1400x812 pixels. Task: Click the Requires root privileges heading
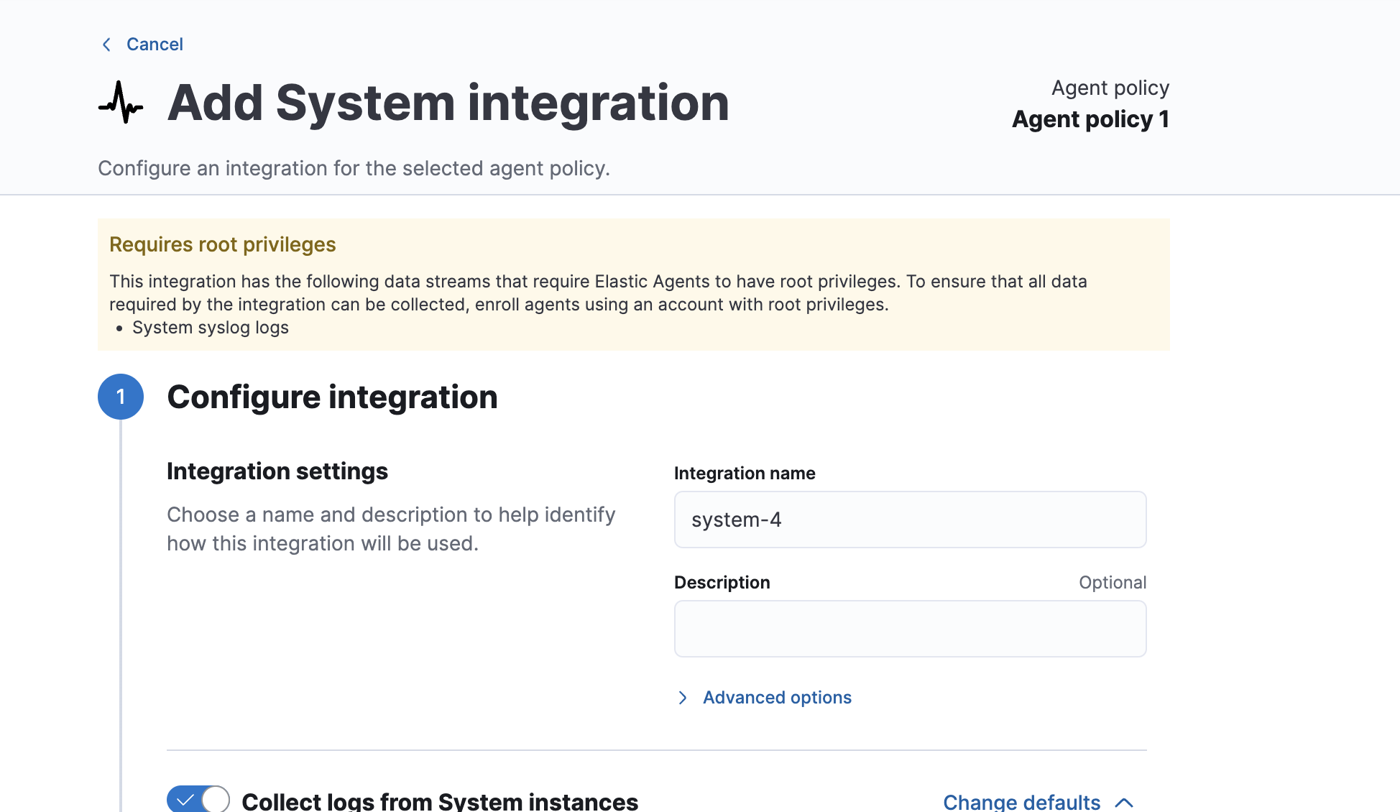pos(222,244)
